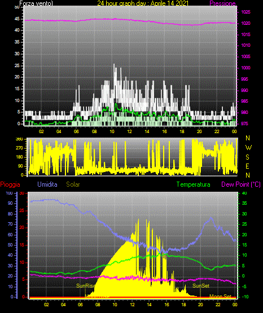Image resolution: width=263 pixels, height=313 pixels.
Task: Click the W wind direction label
Action: [248, 148]
